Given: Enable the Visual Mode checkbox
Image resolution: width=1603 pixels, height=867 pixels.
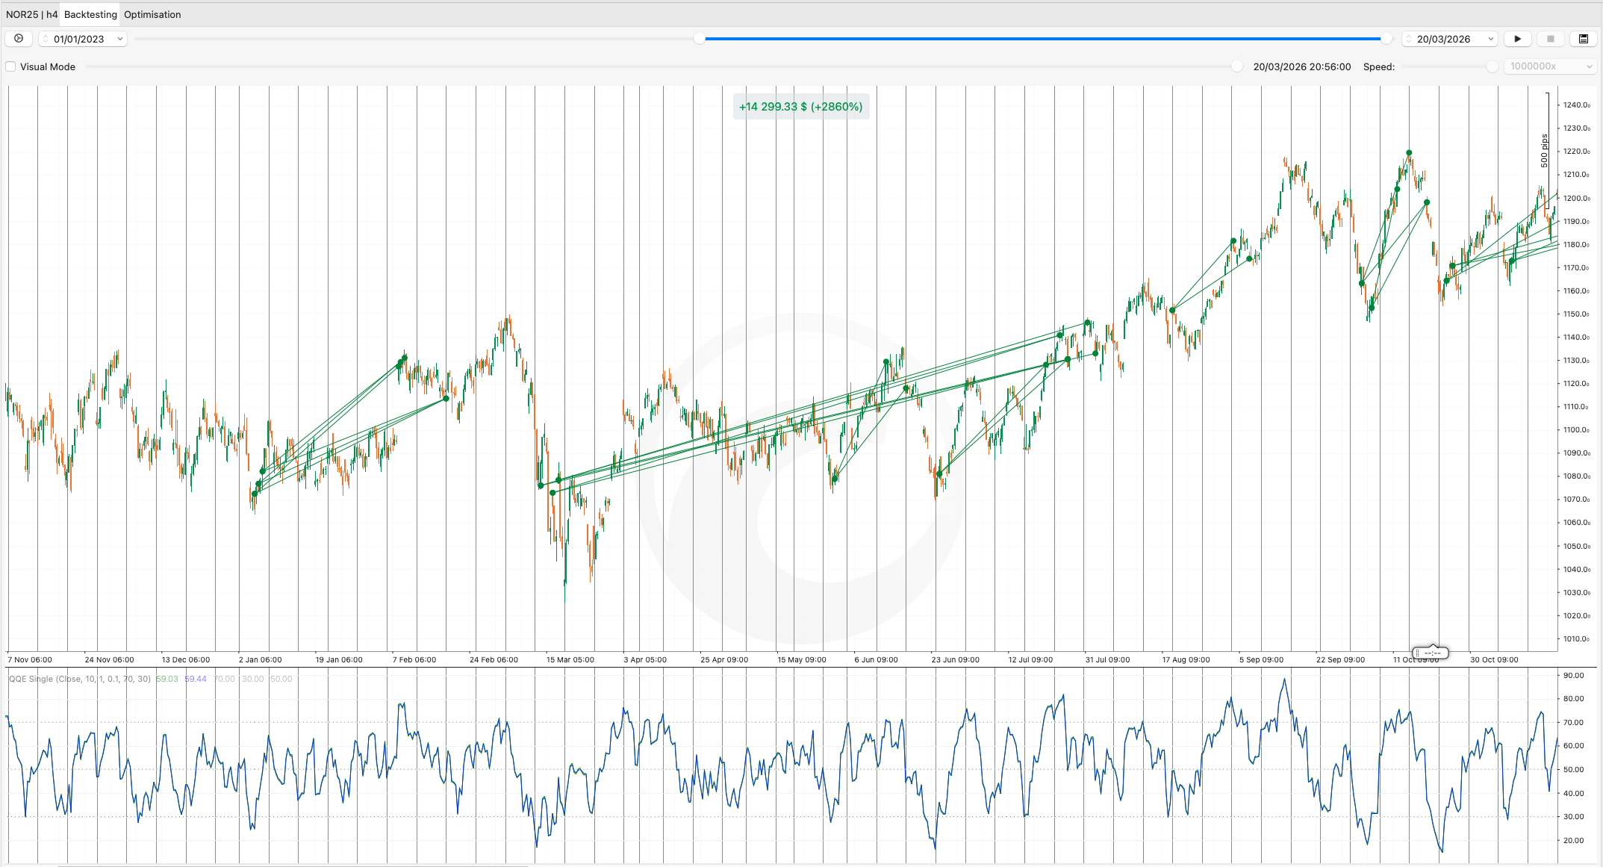Looking at the screenshot, I should point(11,66).
